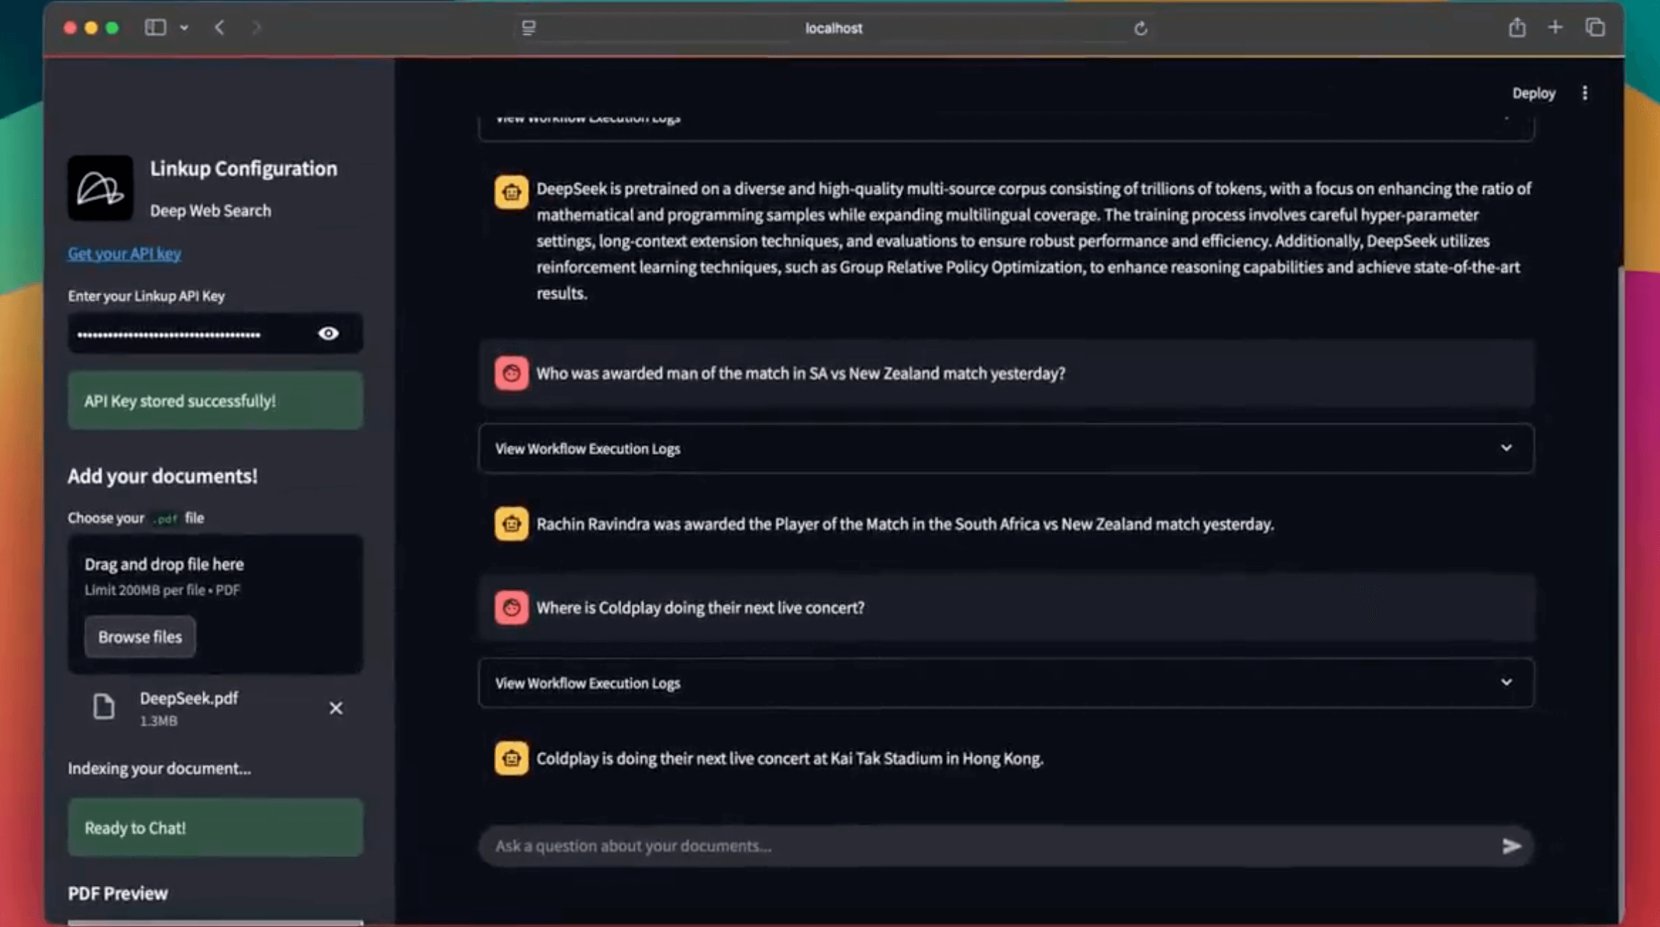Click the user avatar next to the Coldplay question
Viewport: 1660px width, 927px height.
(512, 607)
